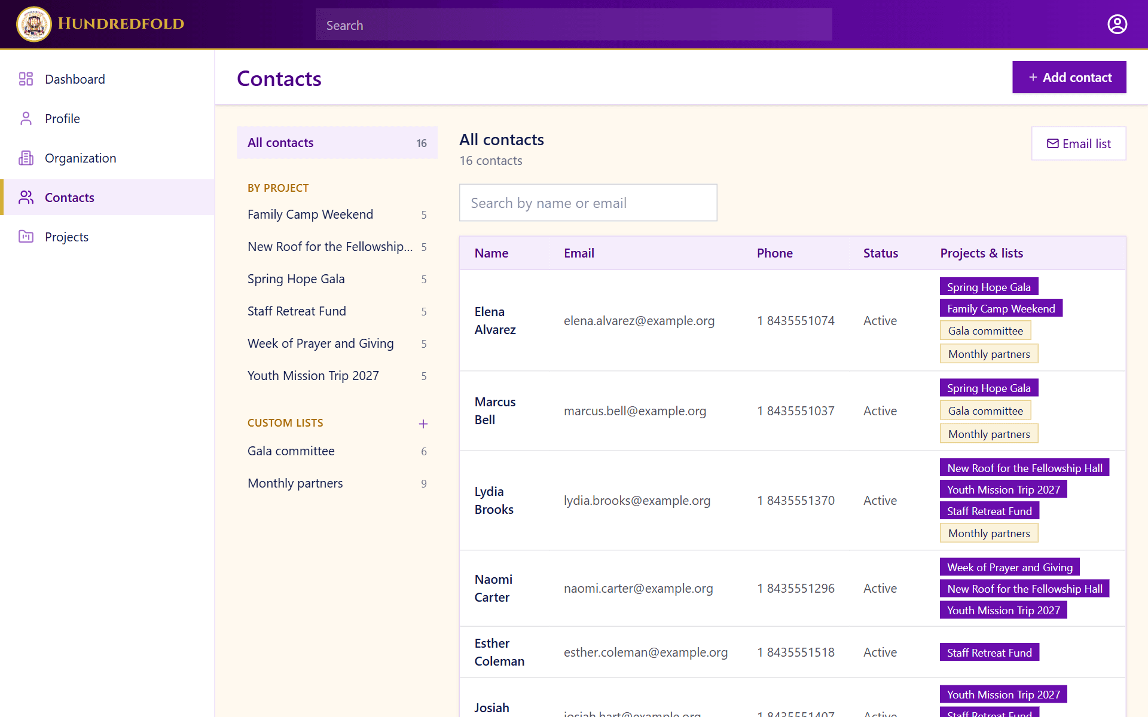Click the top global Search field
The height and width of the screenshot is (717, 1148).
574,24
